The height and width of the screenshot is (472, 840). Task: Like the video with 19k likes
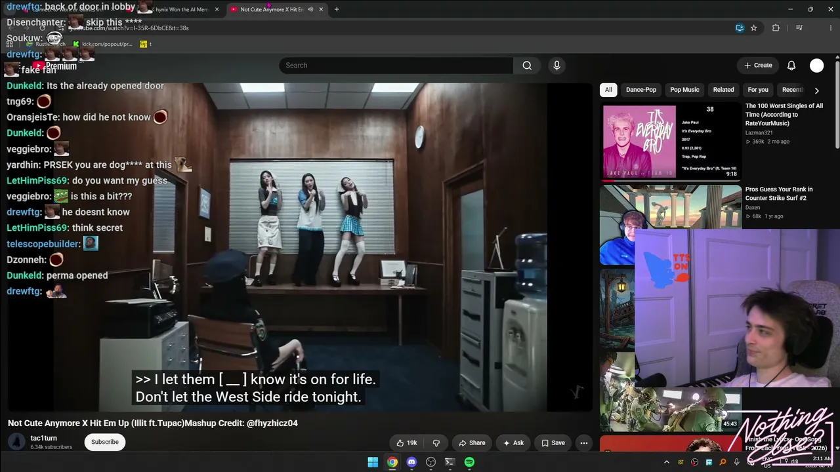pos(406,443)
